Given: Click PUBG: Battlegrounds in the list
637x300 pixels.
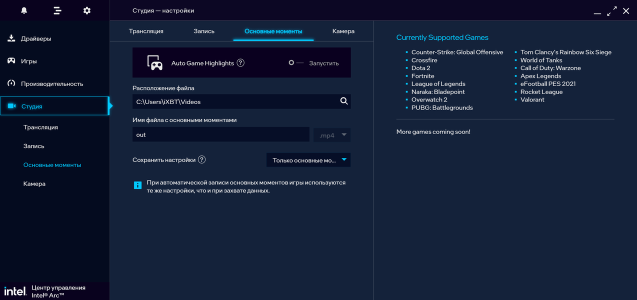Looking at the screenshot, I should [x=442, y=107].
